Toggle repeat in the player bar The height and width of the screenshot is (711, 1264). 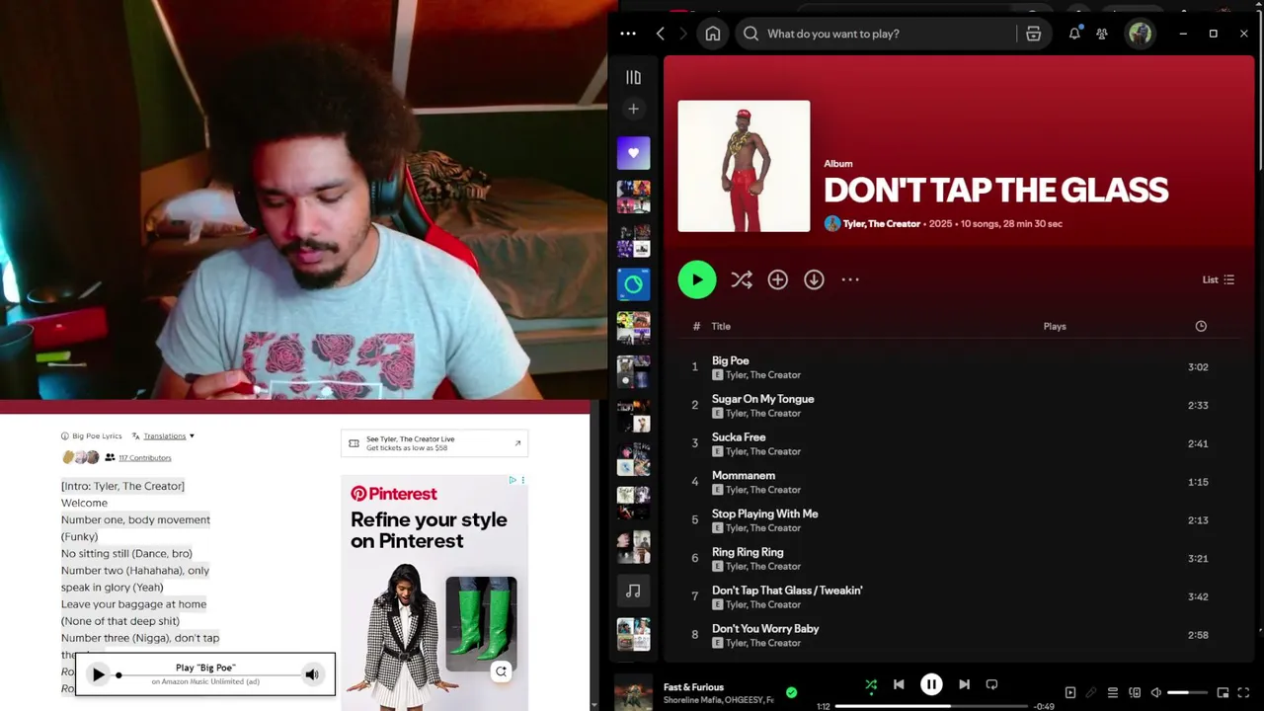pyautogui.click(x=991, y=684)
